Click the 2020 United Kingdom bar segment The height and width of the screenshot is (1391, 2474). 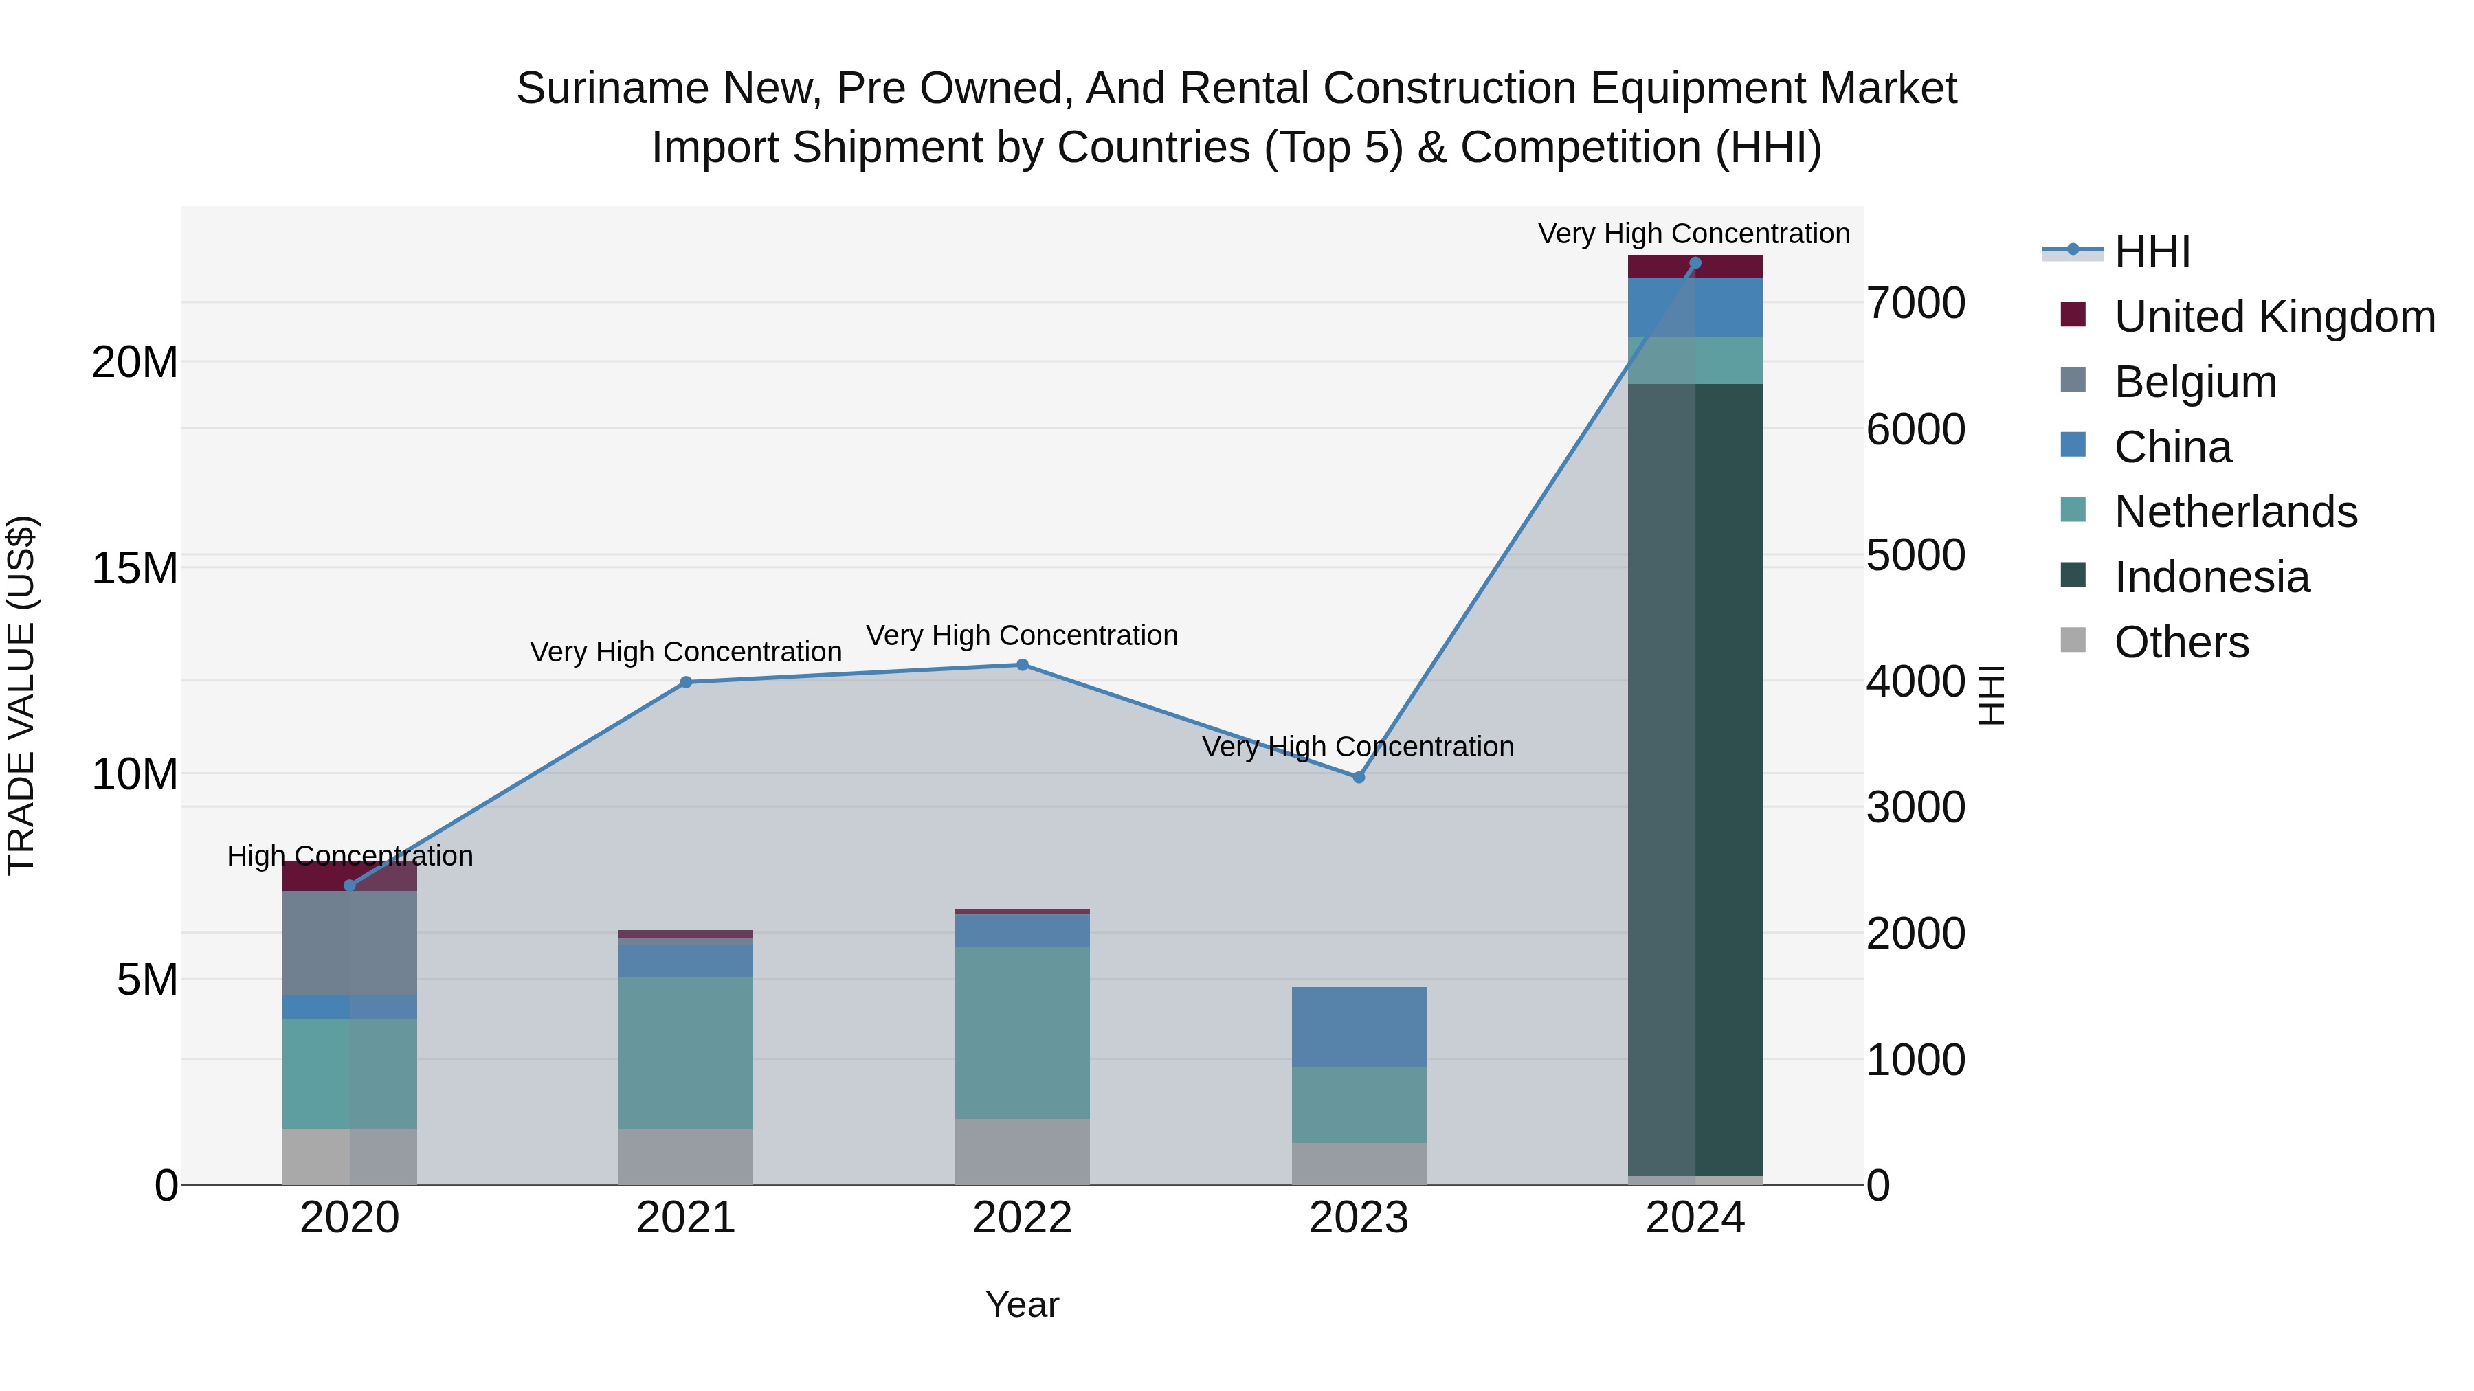click(350, 876)
